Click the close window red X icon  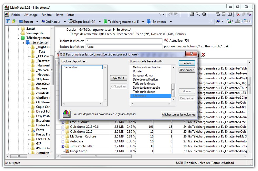click(x=237, y=14)
